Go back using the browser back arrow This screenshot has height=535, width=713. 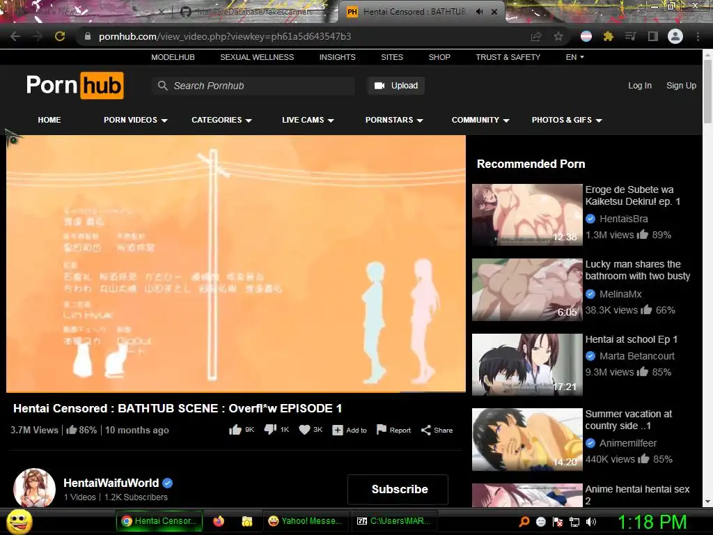[15, 36]
